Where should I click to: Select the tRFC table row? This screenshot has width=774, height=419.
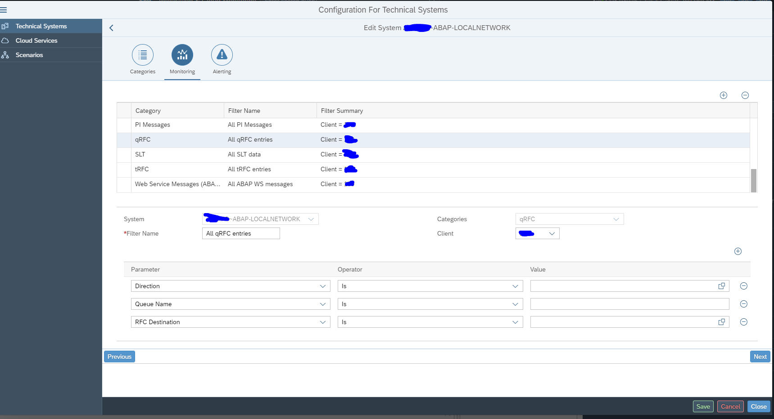pos(433,169)
